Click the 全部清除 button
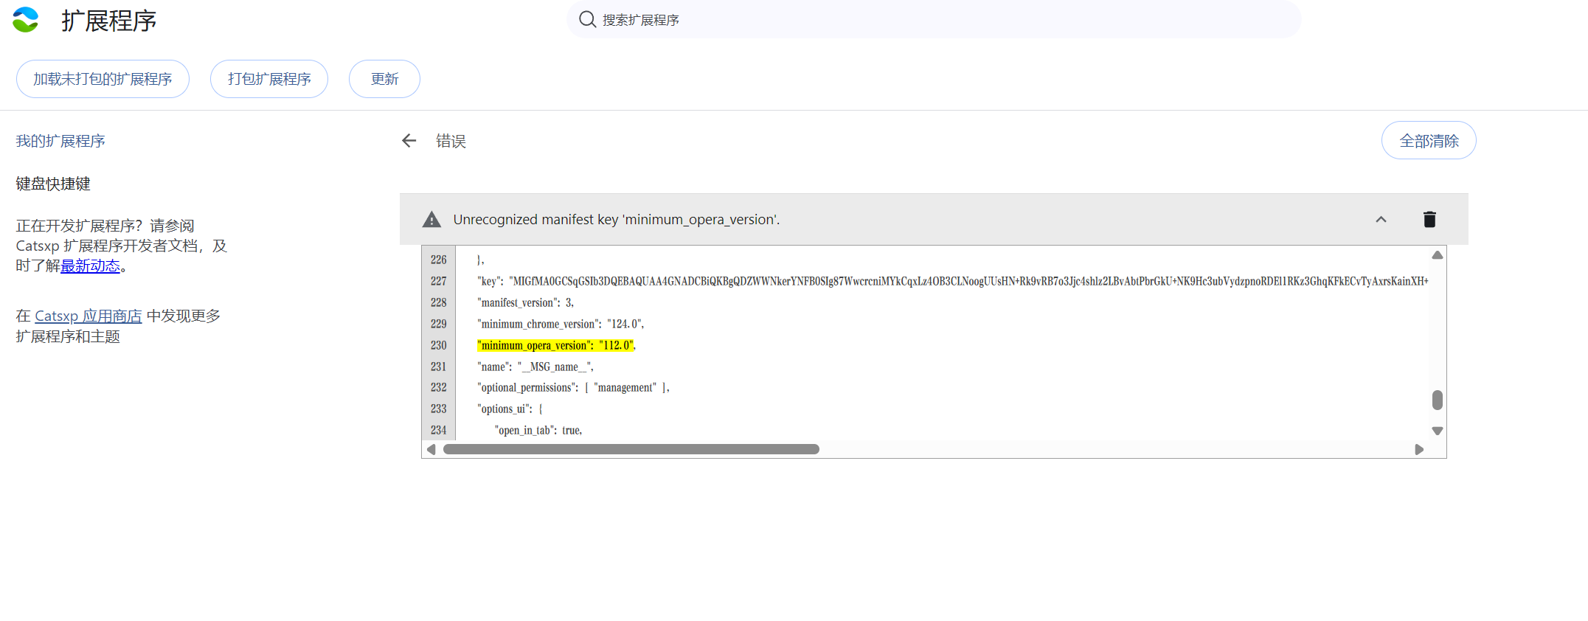The width and height of the screenshot is (1588, 621). 1428,141
